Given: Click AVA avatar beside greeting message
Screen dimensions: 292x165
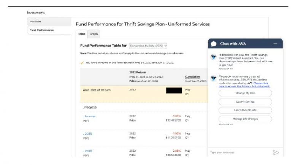Looking at the screenshot, I should point(214,57).
